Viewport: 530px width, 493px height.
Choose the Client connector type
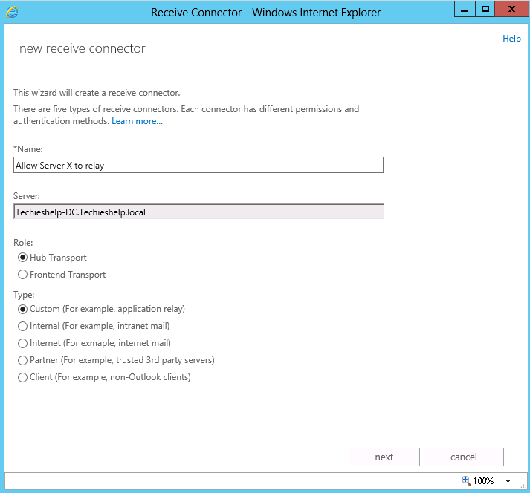tap(22, 377)
